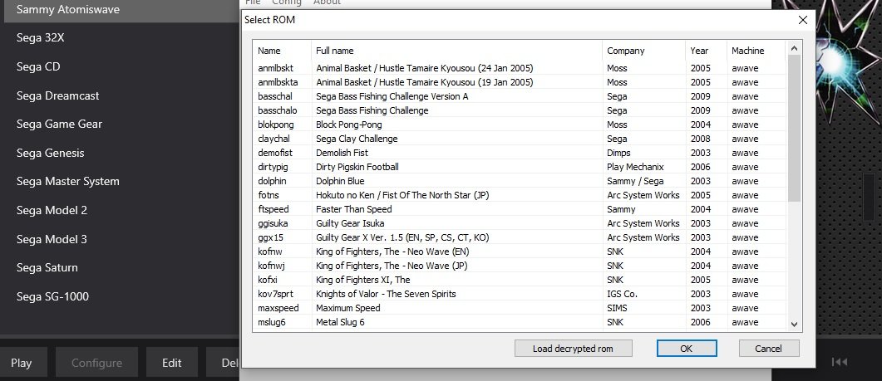This screenshot has width=882, height=381.
Task: Select Demolish Fist entry
Action: pos(520,153)
